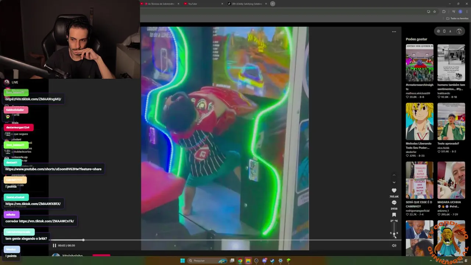Click the KaidouSolador chat username
Screen dimensions: 471x265
click(15, 110)
